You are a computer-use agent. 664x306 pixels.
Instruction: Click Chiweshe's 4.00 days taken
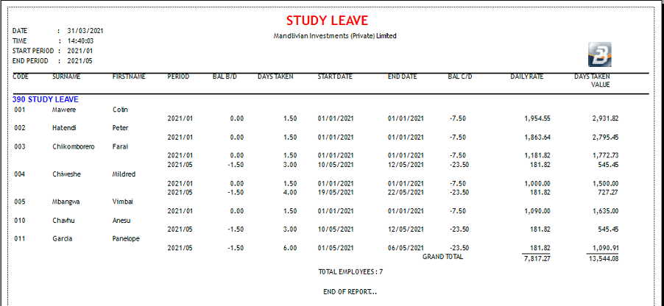290,192
